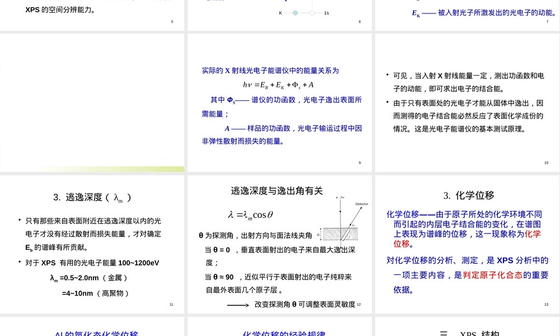This screenshot has height=336, width=560.
Task: Click the line '当 θ = 0 ，垂直表面射出的电子'
Action: pyautogui.click(x=280, y=250)
